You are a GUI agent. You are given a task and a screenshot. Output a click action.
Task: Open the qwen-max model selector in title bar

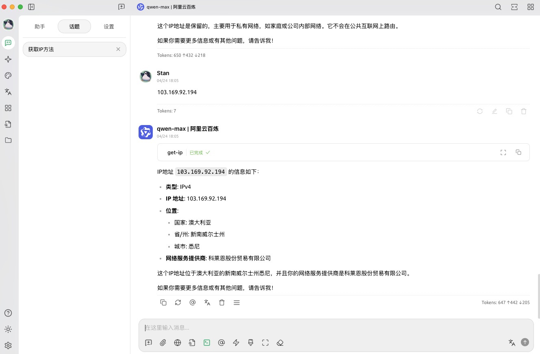tap(167, 7)
